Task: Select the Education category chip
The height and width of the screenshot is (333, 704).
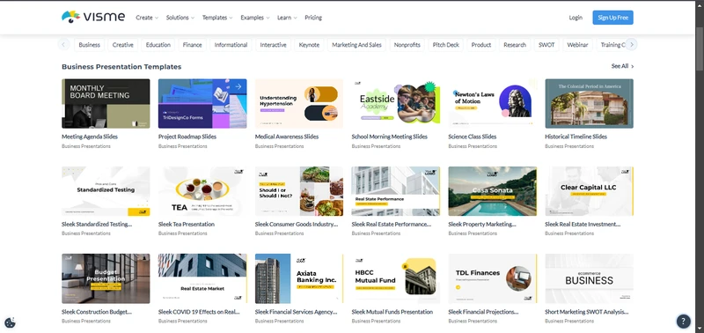Action: point(158,45)
